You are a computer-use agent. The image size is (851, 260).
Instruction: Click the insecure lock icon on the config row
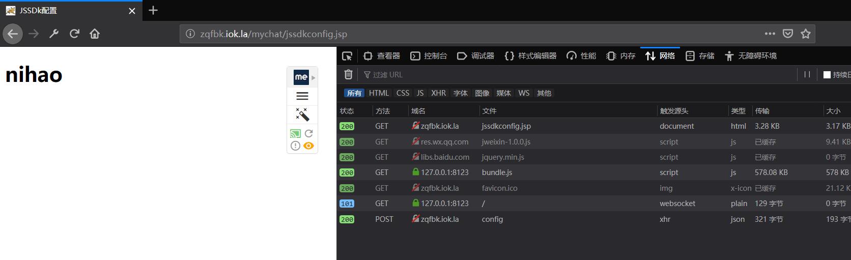[416, 219]
